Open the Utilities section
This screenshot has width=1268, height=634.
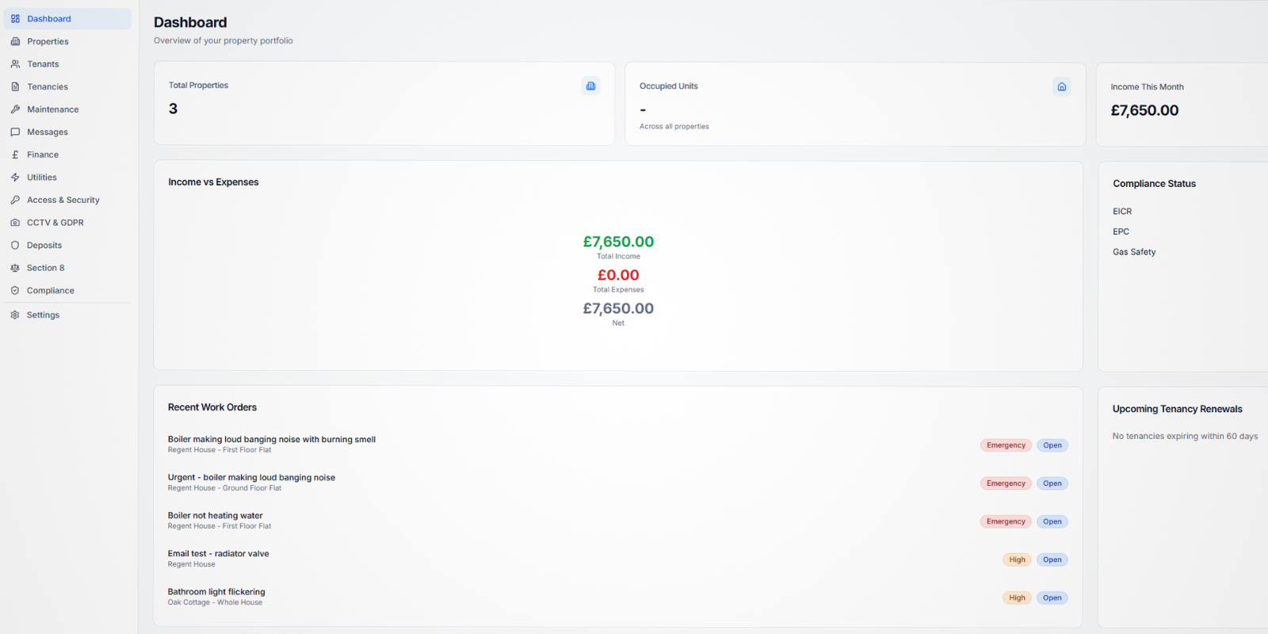point(68,178)
